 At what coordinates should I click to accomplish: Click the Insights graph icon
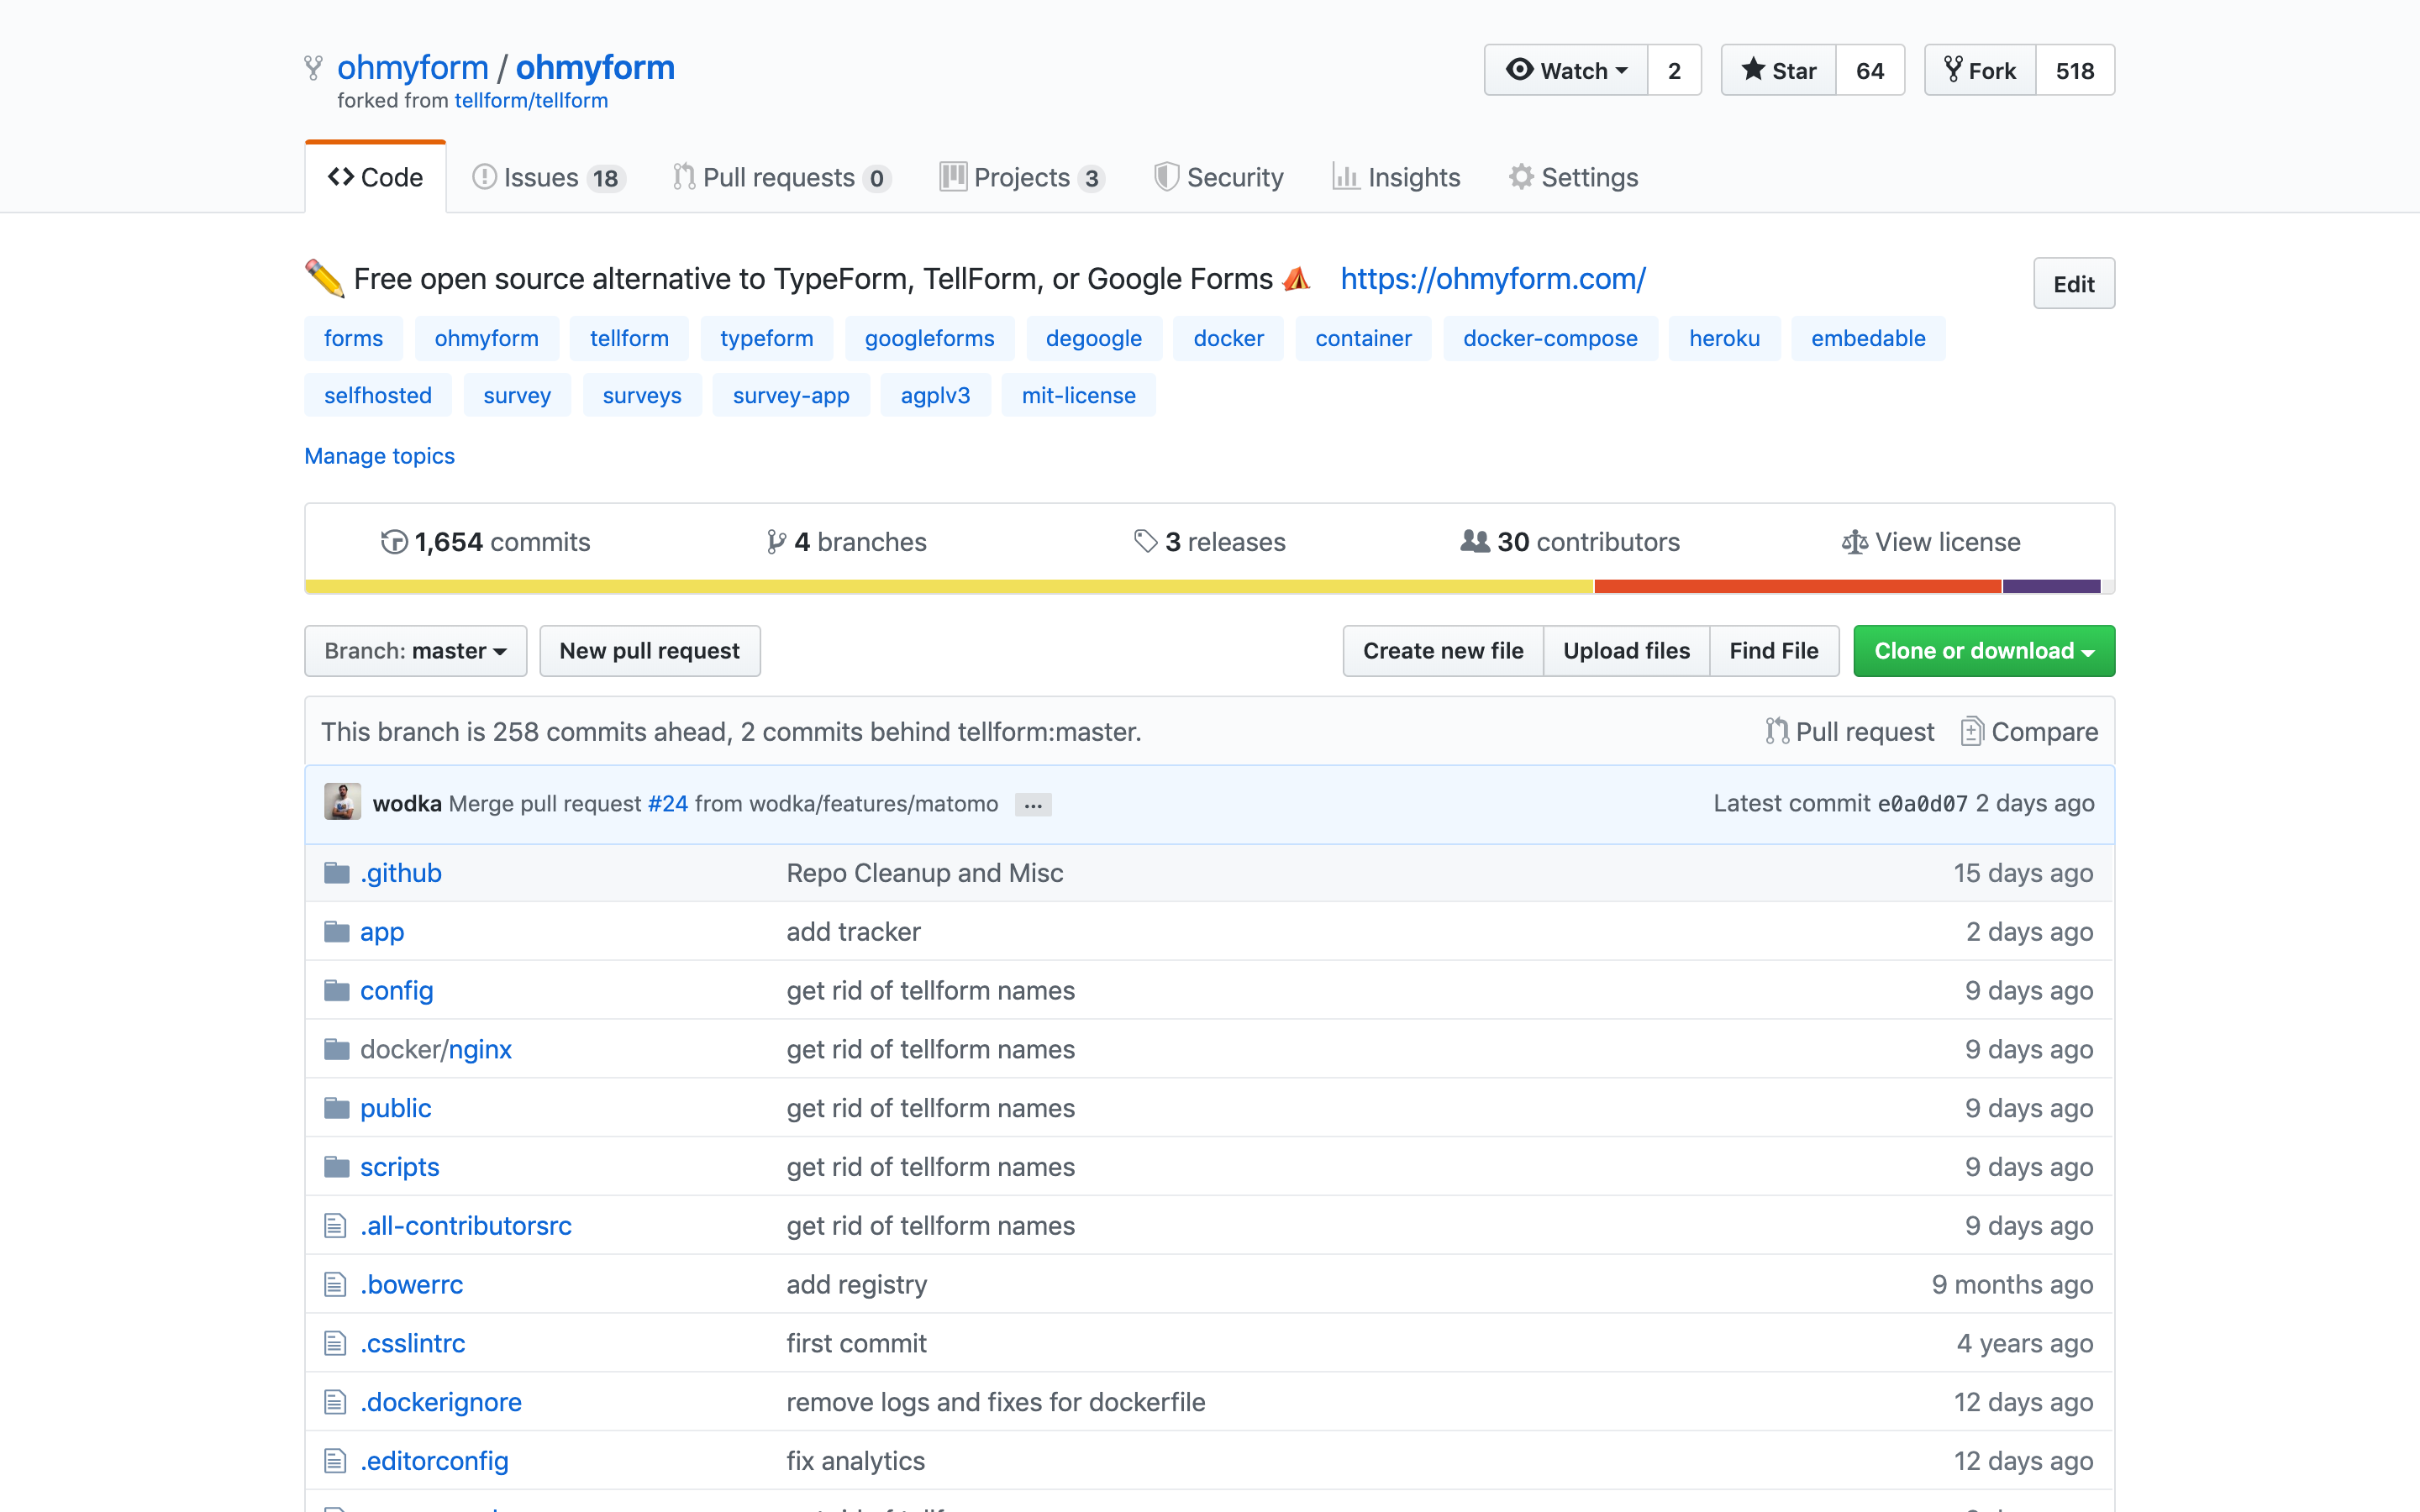click(x=1346, y=177)
